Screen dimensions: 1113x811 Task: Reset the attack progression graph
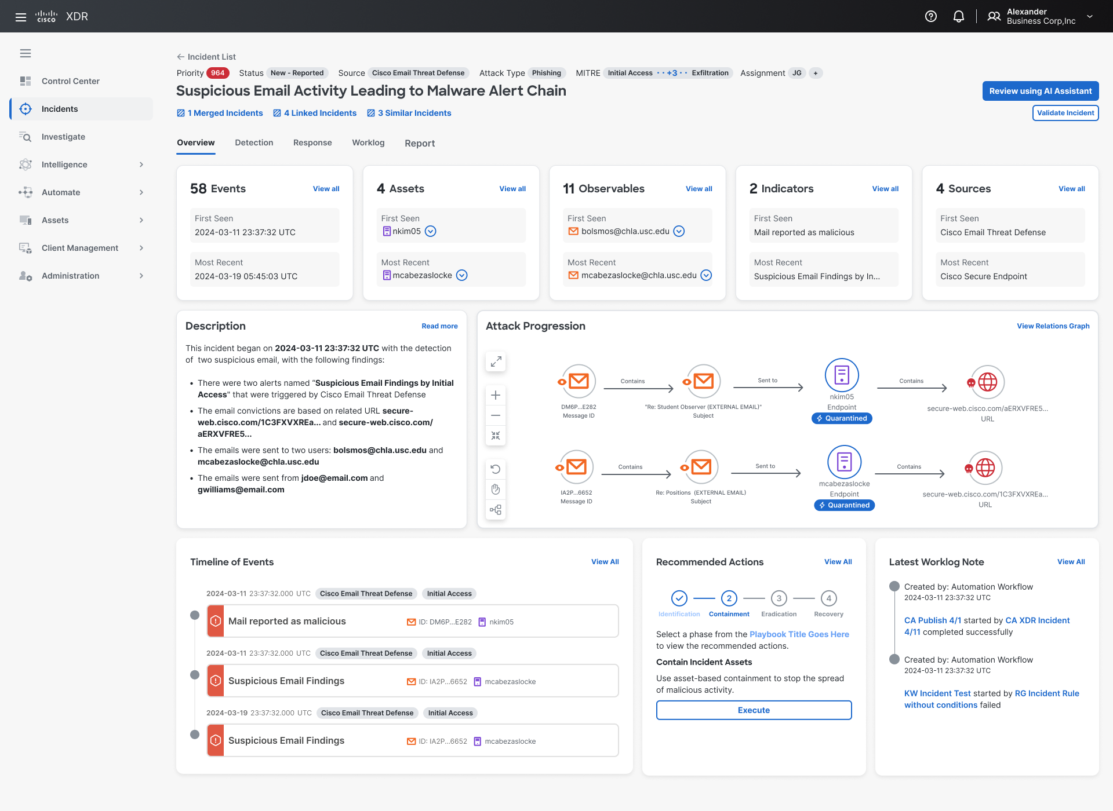click(x=496, y=469)
